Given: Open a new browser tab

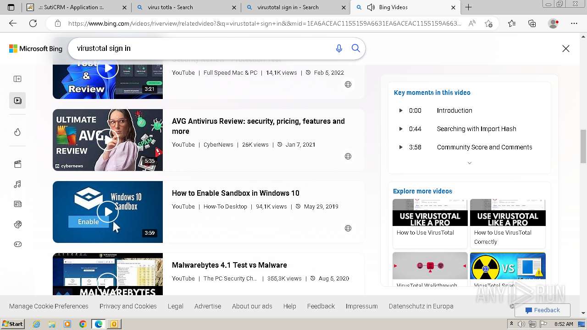Looking at the screenshot, I should [x=468, y=7].
